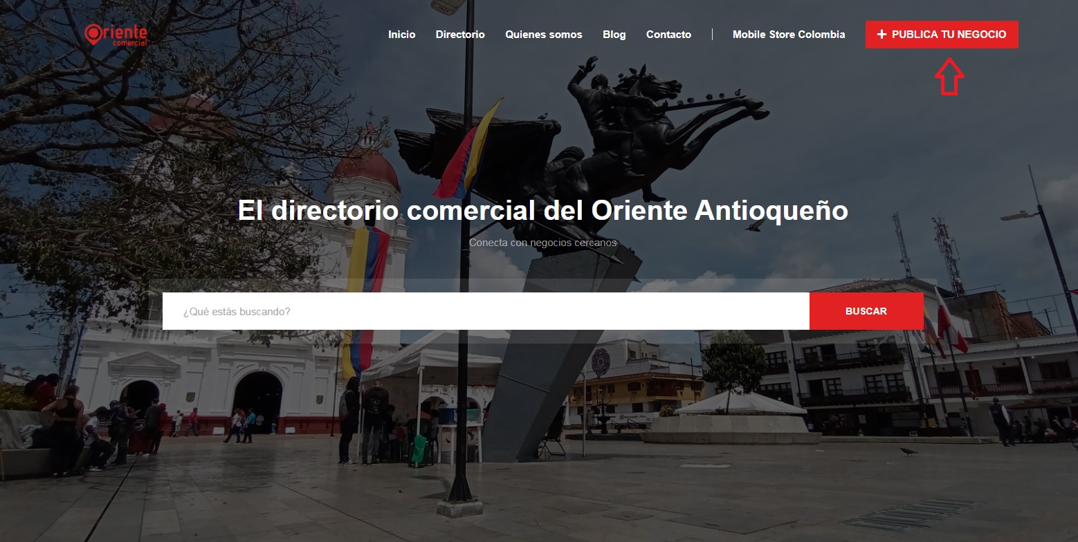Image resolution: width=1078 pixels, height=542 pixels.
Task: Focus the '¿Qué estás buscando?' search field
Action: [x=484, y=311]
